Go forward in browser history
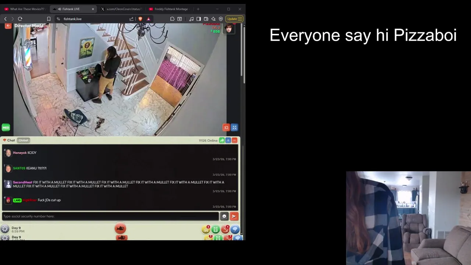 click(13, 19)
